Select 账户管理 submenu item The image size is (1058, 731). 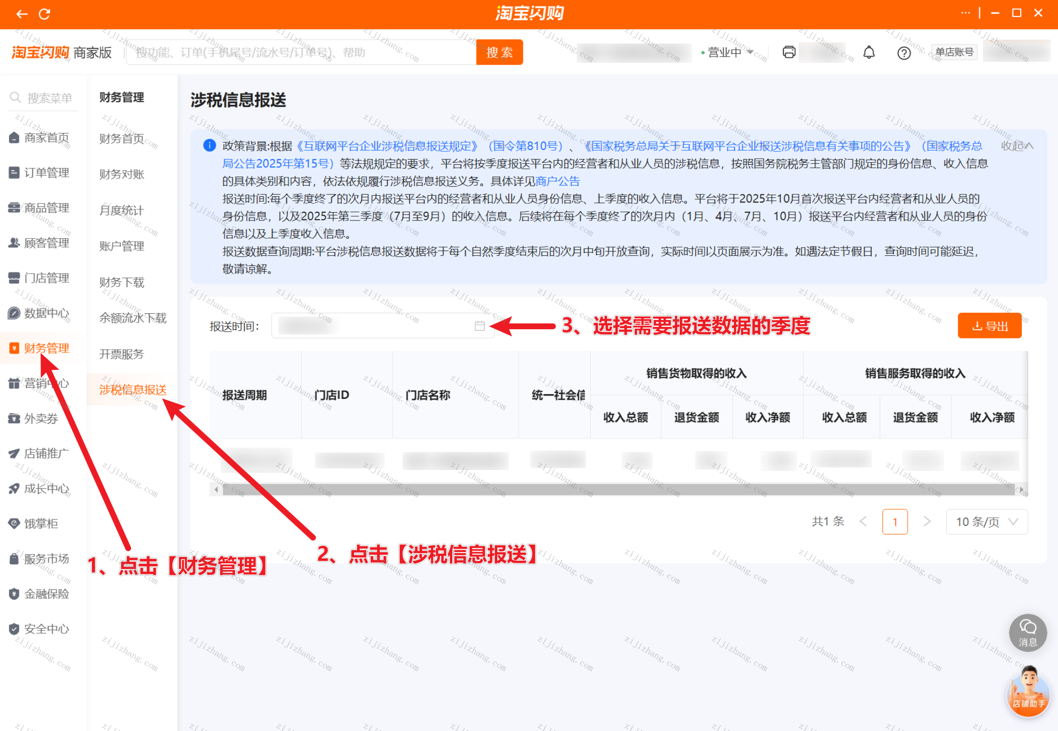click(x=122, y=246)
